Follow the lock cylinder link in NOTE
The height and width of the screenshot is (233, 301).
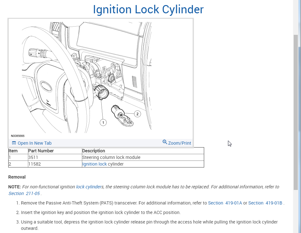(x=89, y=187)
